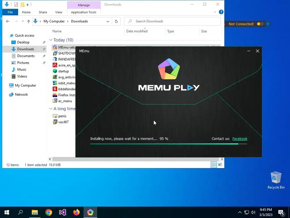
Task: Launch Google Chrome from the taskbar
Action: tap(49, 212)
